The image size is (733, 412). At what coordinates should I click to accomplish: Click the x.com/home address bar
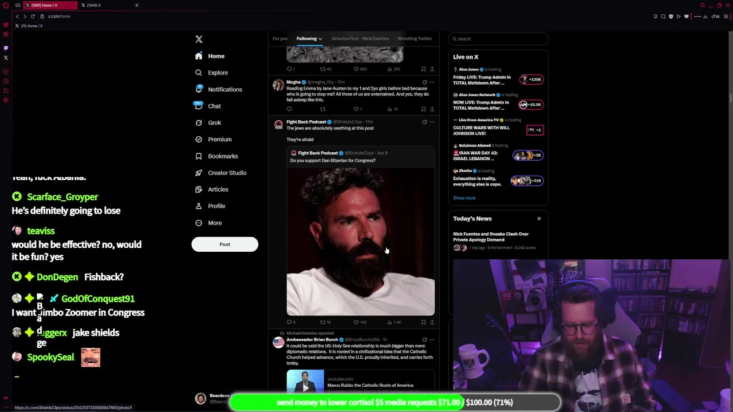(59, 16)
